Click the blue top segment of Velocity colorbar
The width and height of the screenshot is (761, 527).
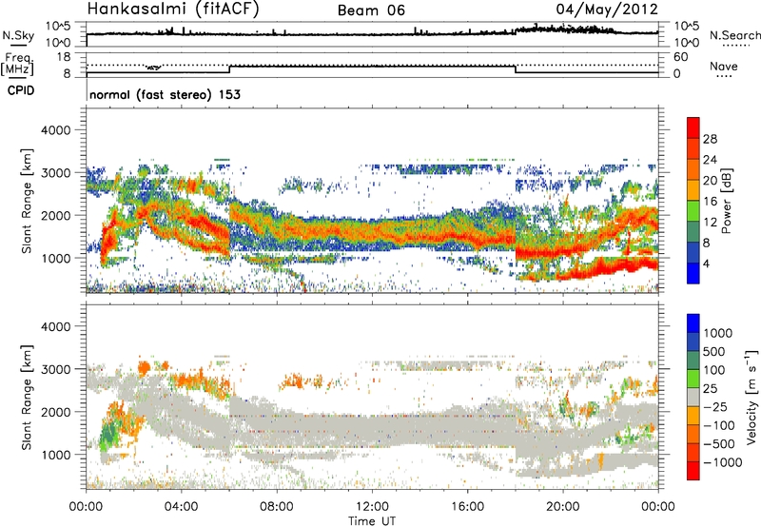693,323
